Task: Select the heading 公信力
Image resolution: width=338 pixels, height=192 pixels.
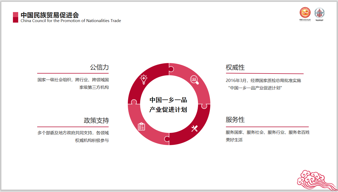Action: point(99,68)
